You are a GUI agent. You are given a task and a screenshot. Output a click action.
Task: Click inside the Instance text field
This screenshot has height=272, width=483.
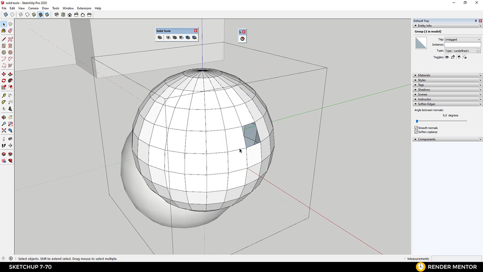pos(462,45)
